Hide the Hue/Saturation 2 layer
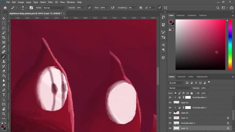This screenshot has height=132, width=235. [x=170, y=98]
